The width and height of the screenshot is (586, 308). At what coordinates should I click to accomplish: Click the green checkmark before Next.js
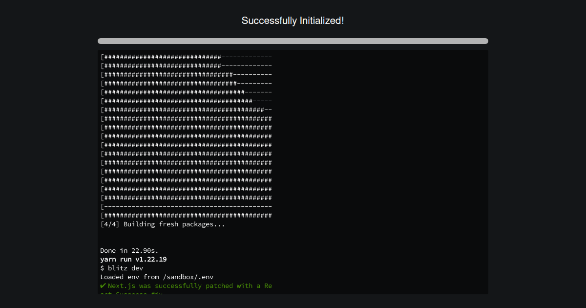pyautogui.click(x=103, y=286)
